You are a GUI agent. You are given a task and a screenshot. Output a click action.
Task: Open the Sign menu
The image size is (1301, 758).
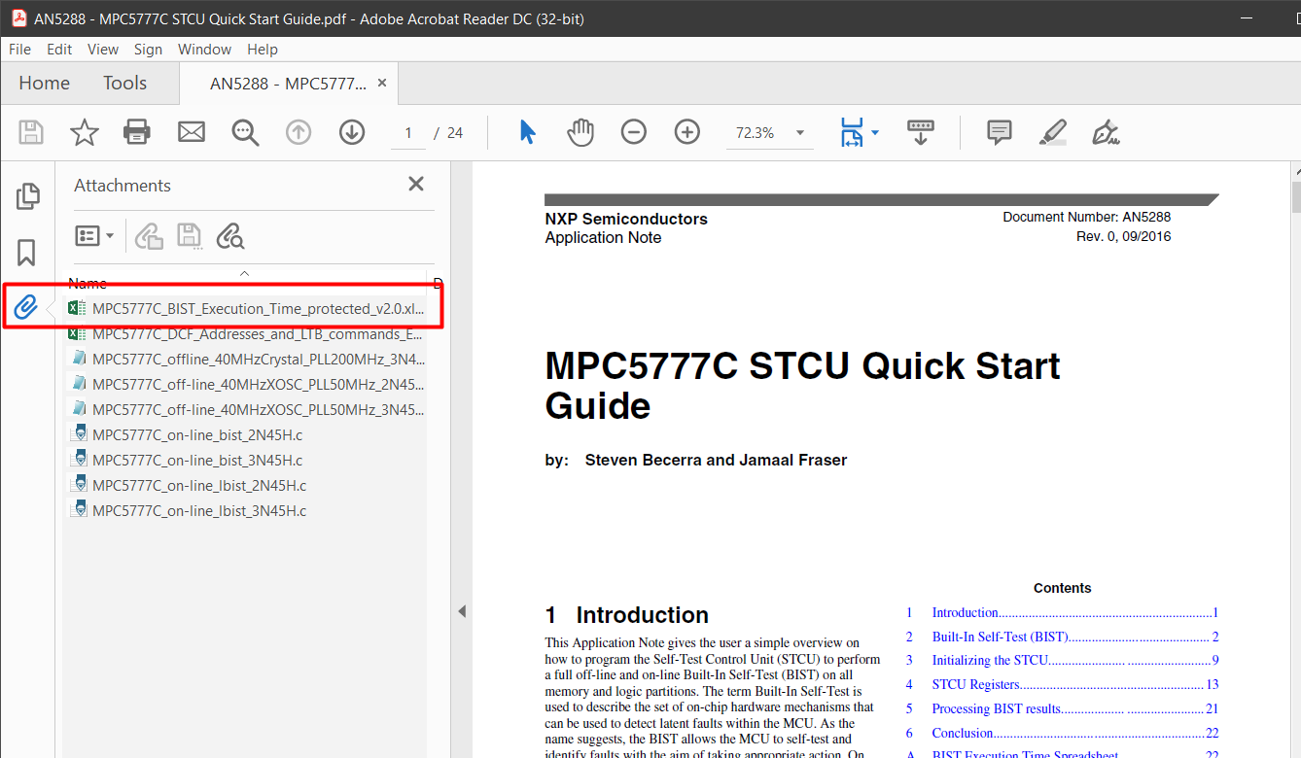pyautogui.click(x=148, y=49)
